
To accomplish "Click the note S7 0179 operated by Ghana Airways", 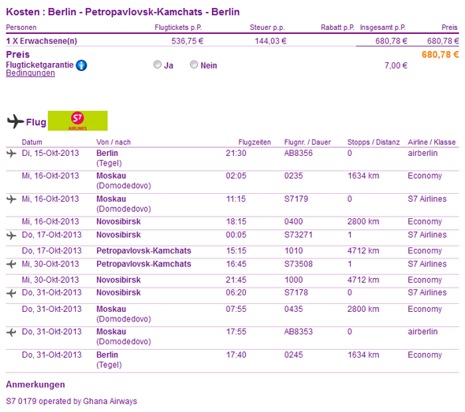I will (72, 401).
